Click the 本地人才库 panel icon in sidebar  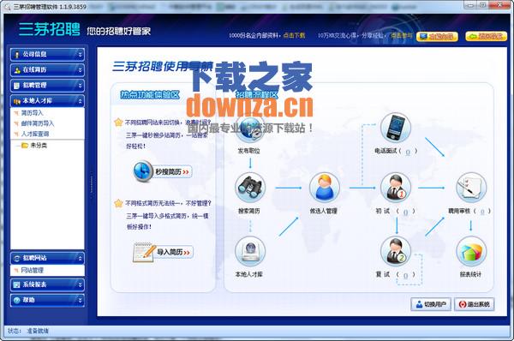(17, 101)
